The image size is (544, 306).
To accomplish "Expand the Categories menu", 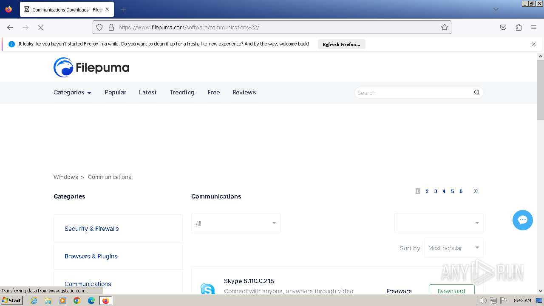I will click(73, 92).
